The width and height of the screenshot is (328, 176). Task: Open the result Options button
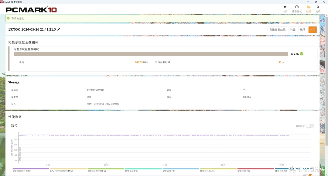click(x=302, y=30)
